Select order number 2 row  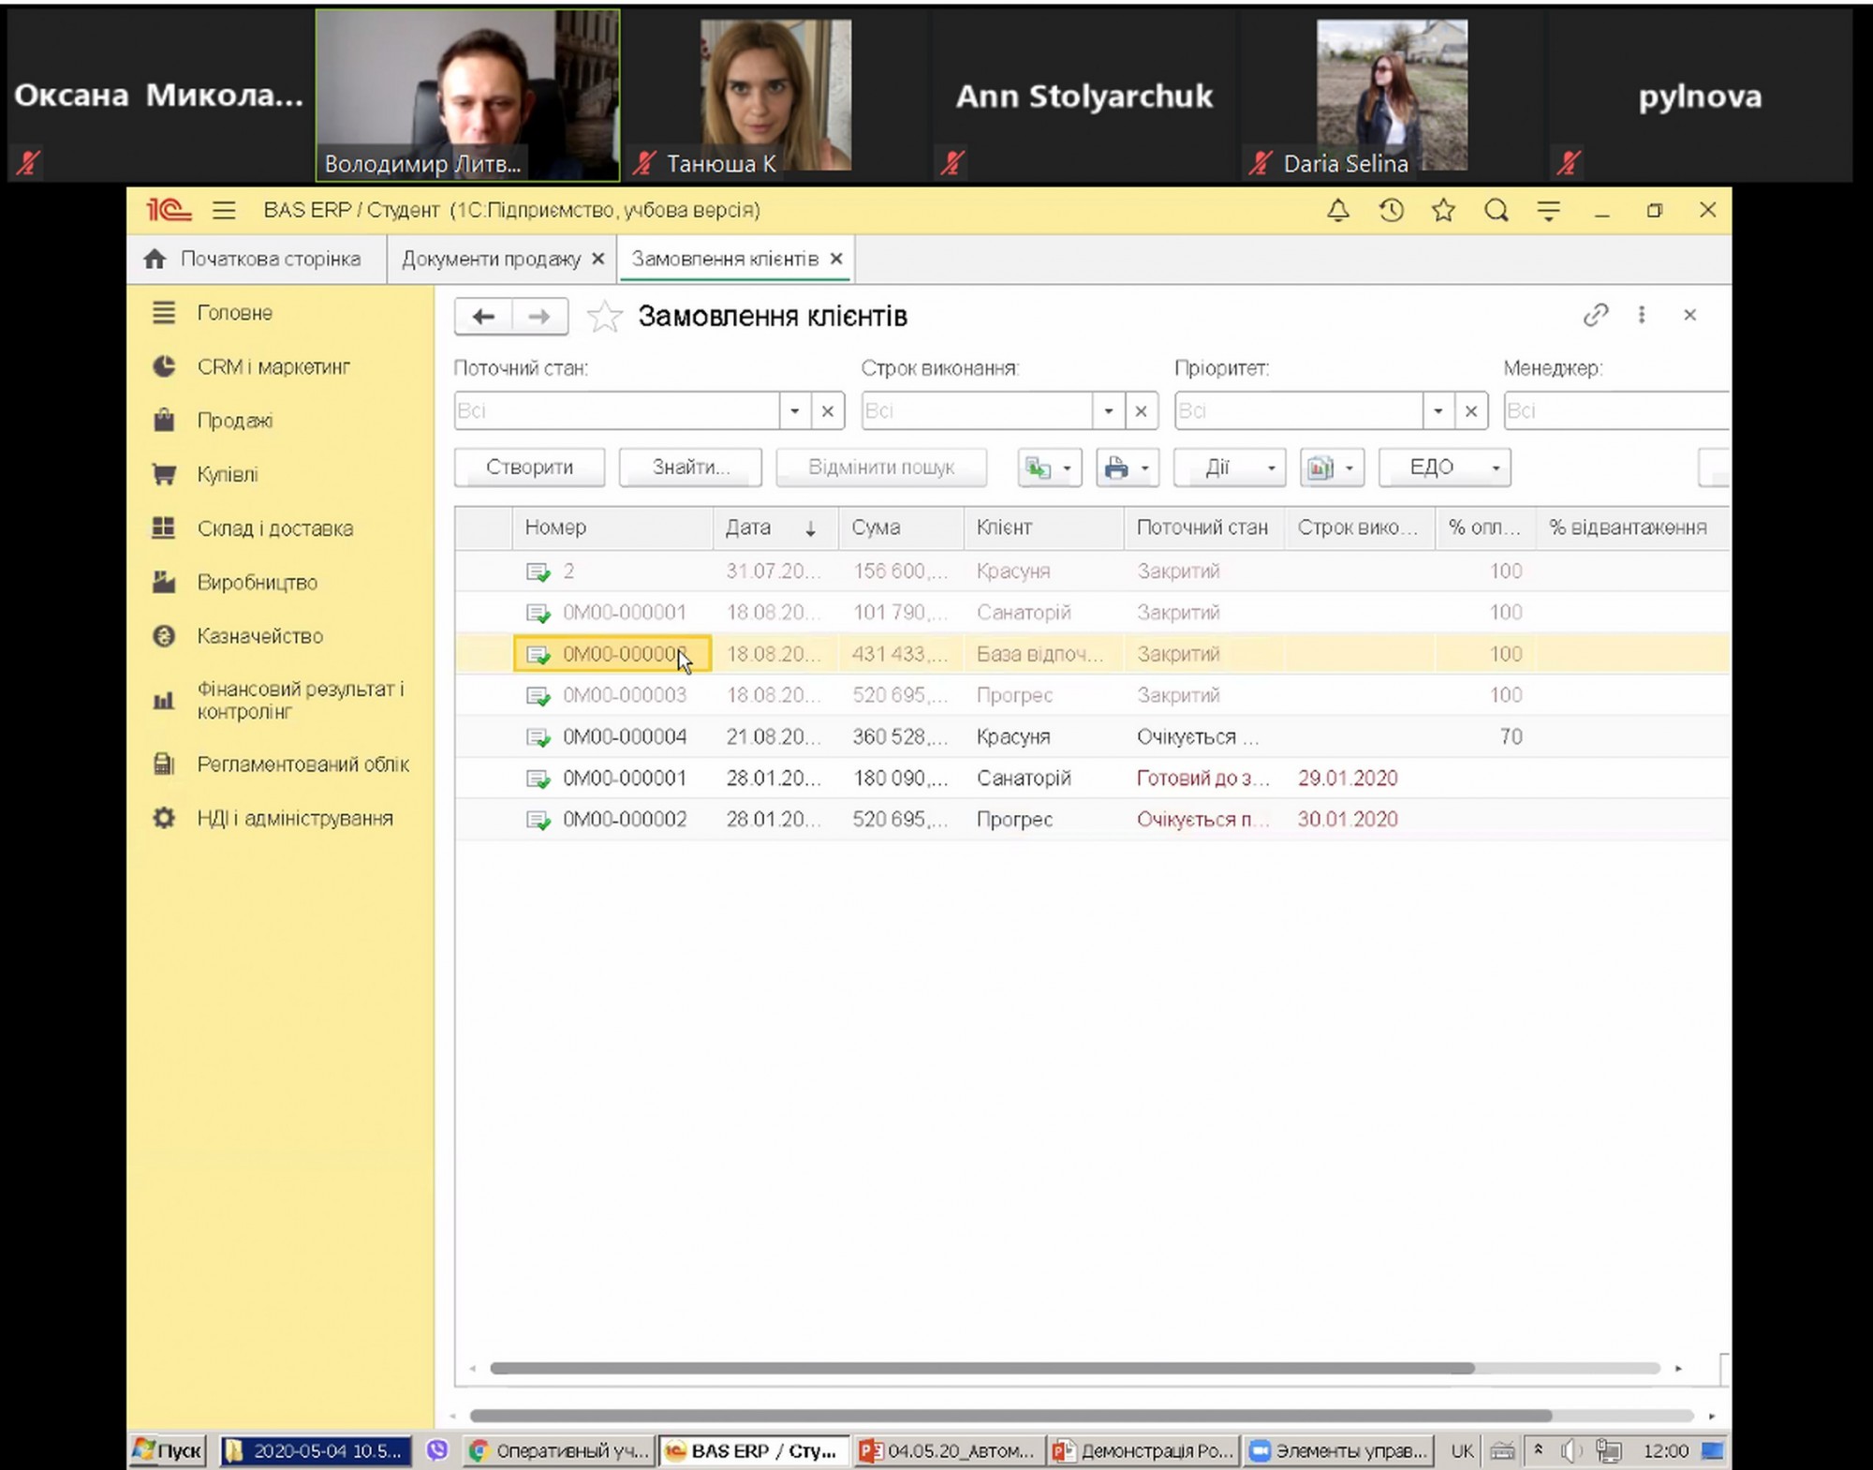(x=1092, y=571)
